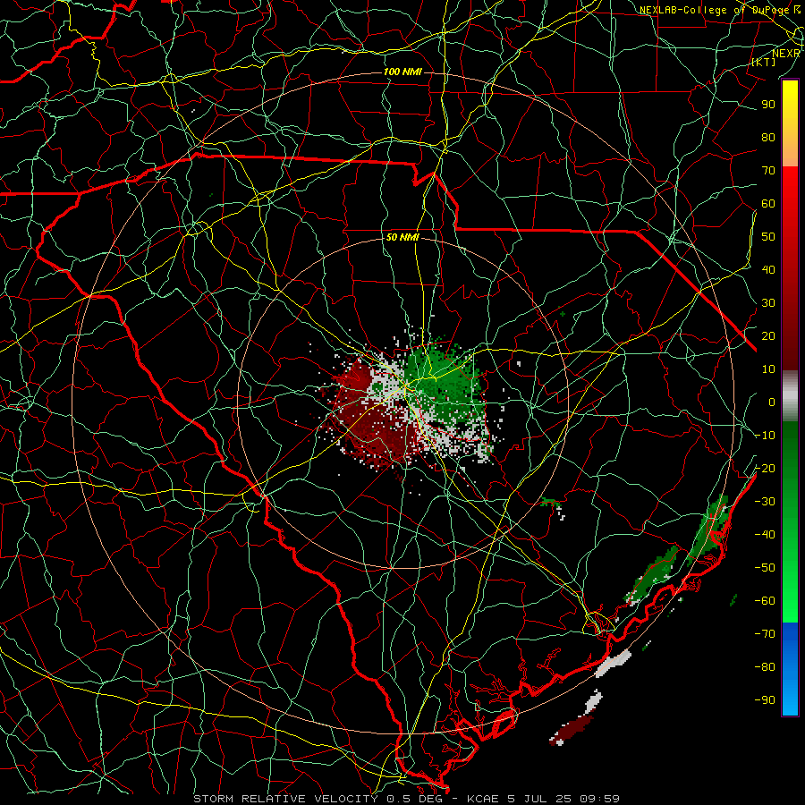Click the 09:59 timestamp in caption
Image resolution: width=805 pixels, height=805 pixels.
click(x=599, y=799)
